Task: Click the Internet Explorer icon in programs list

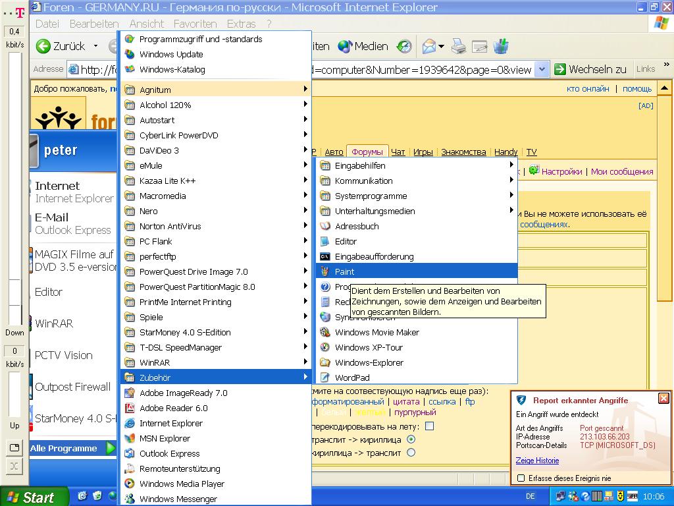Action: click(x=130, y=423)
